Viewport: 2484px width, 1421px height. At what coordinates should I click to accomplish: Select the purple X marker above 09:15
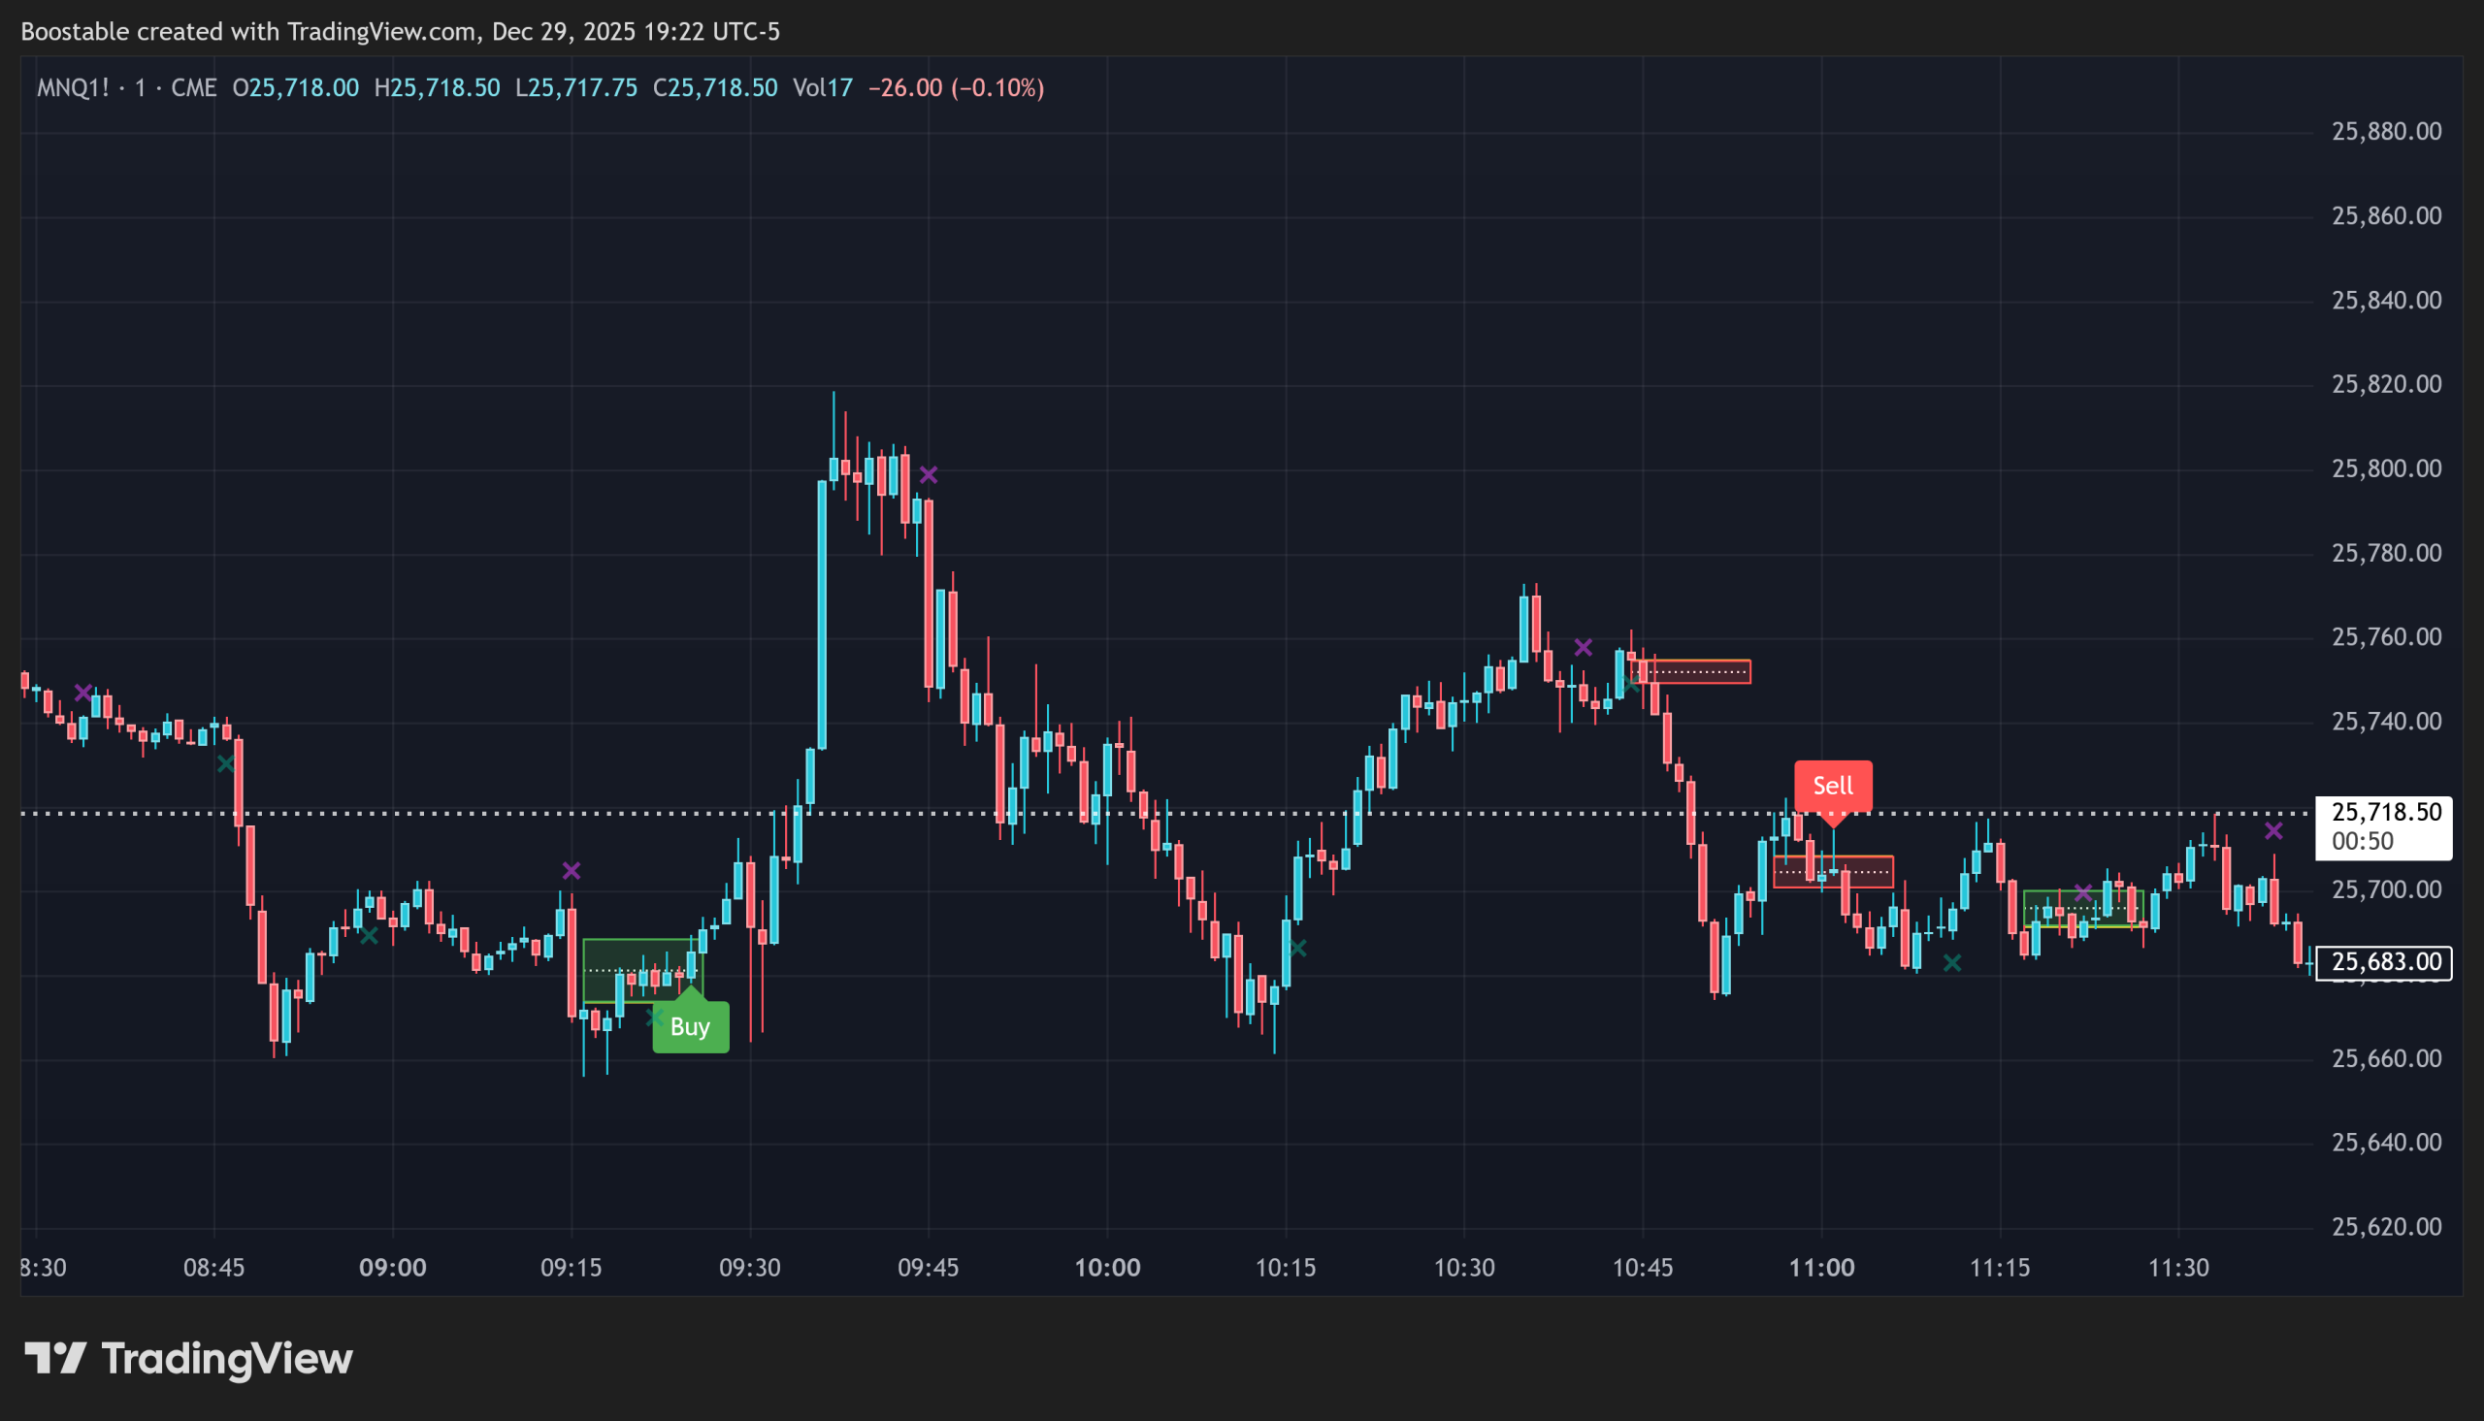(571, 871)
